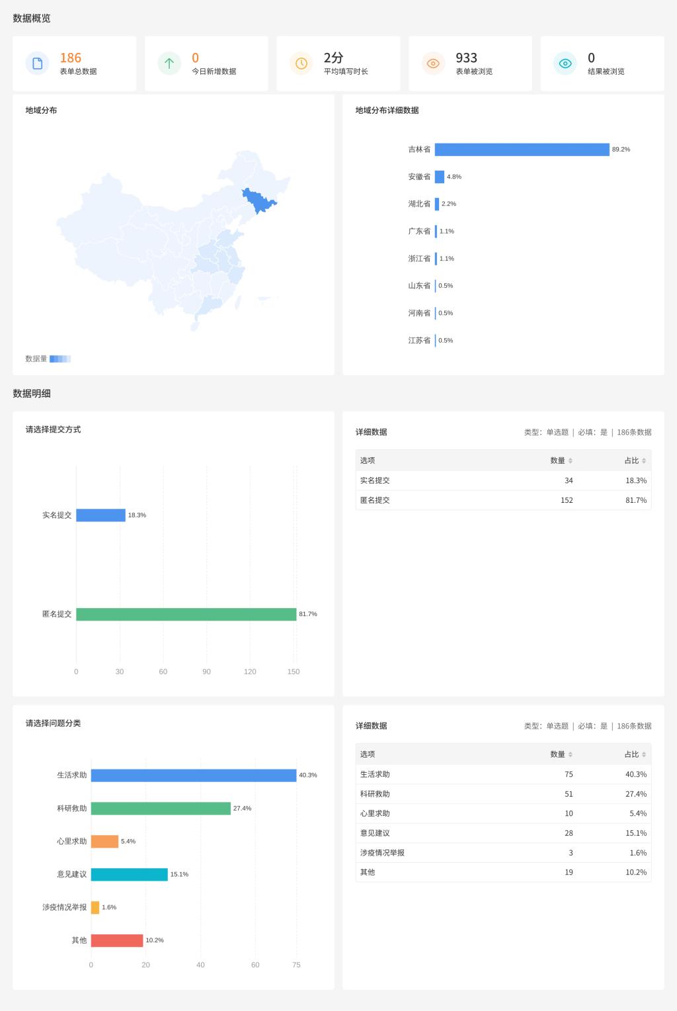Click the 湖北省 bar showing 2.2%
This screenshot has height=1011, width=677.
tap(437, 204)
